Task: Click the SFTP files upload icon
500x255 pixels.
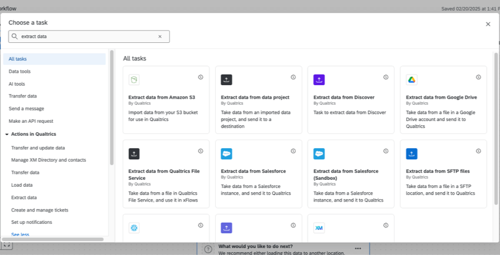Action: click(411, 154)
